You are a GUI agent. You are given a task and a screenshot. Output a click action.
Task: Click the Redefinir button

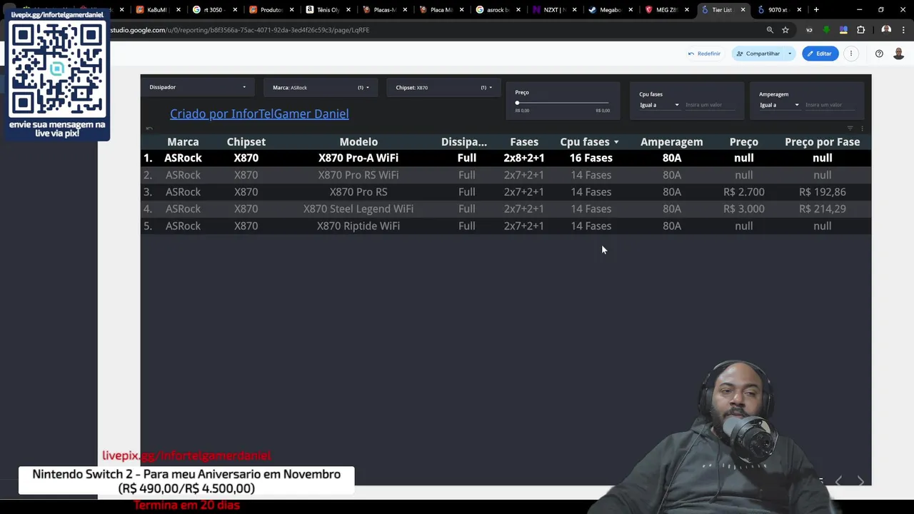[x=704, y=54]
